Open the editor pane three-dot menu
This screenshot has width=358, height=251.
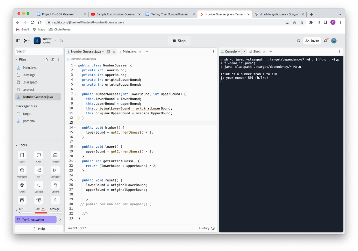pos(213,52)
